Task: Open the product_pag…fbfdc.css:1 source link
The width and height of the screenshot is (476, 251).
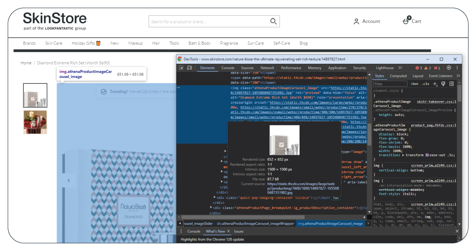Action: click(434, 125)
